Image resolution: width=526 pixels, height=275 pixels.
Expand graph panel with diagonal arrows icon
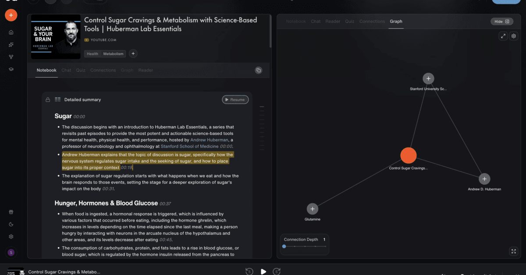tap(503, 36)
